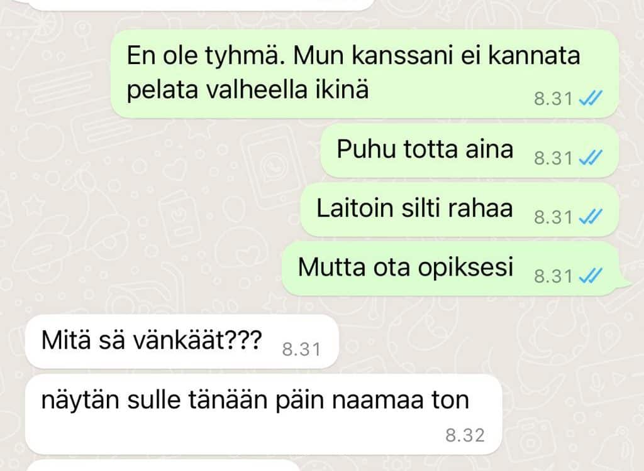Click the 8.31 timestamp on 'Laitoin silti rahaa'
This screenshot has height=471, width=644.
pos(553,217)
